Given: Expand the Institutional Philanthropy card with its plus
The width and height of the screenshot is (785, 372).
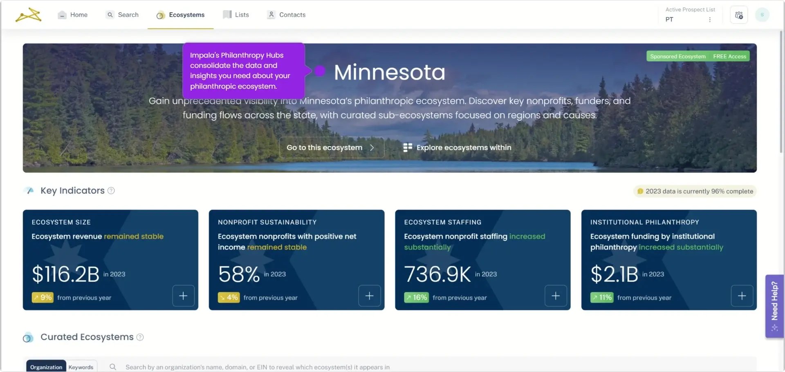Looking at the screenshot, I should pyautogui.click(x=742, y=296).
